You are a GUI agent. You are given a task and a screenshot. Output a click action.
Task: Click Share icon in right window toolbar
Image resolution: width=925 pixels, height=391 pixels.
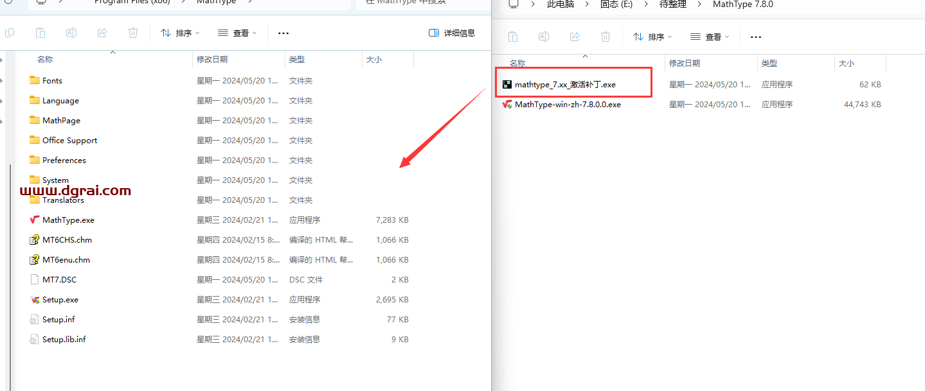(575, 37)
